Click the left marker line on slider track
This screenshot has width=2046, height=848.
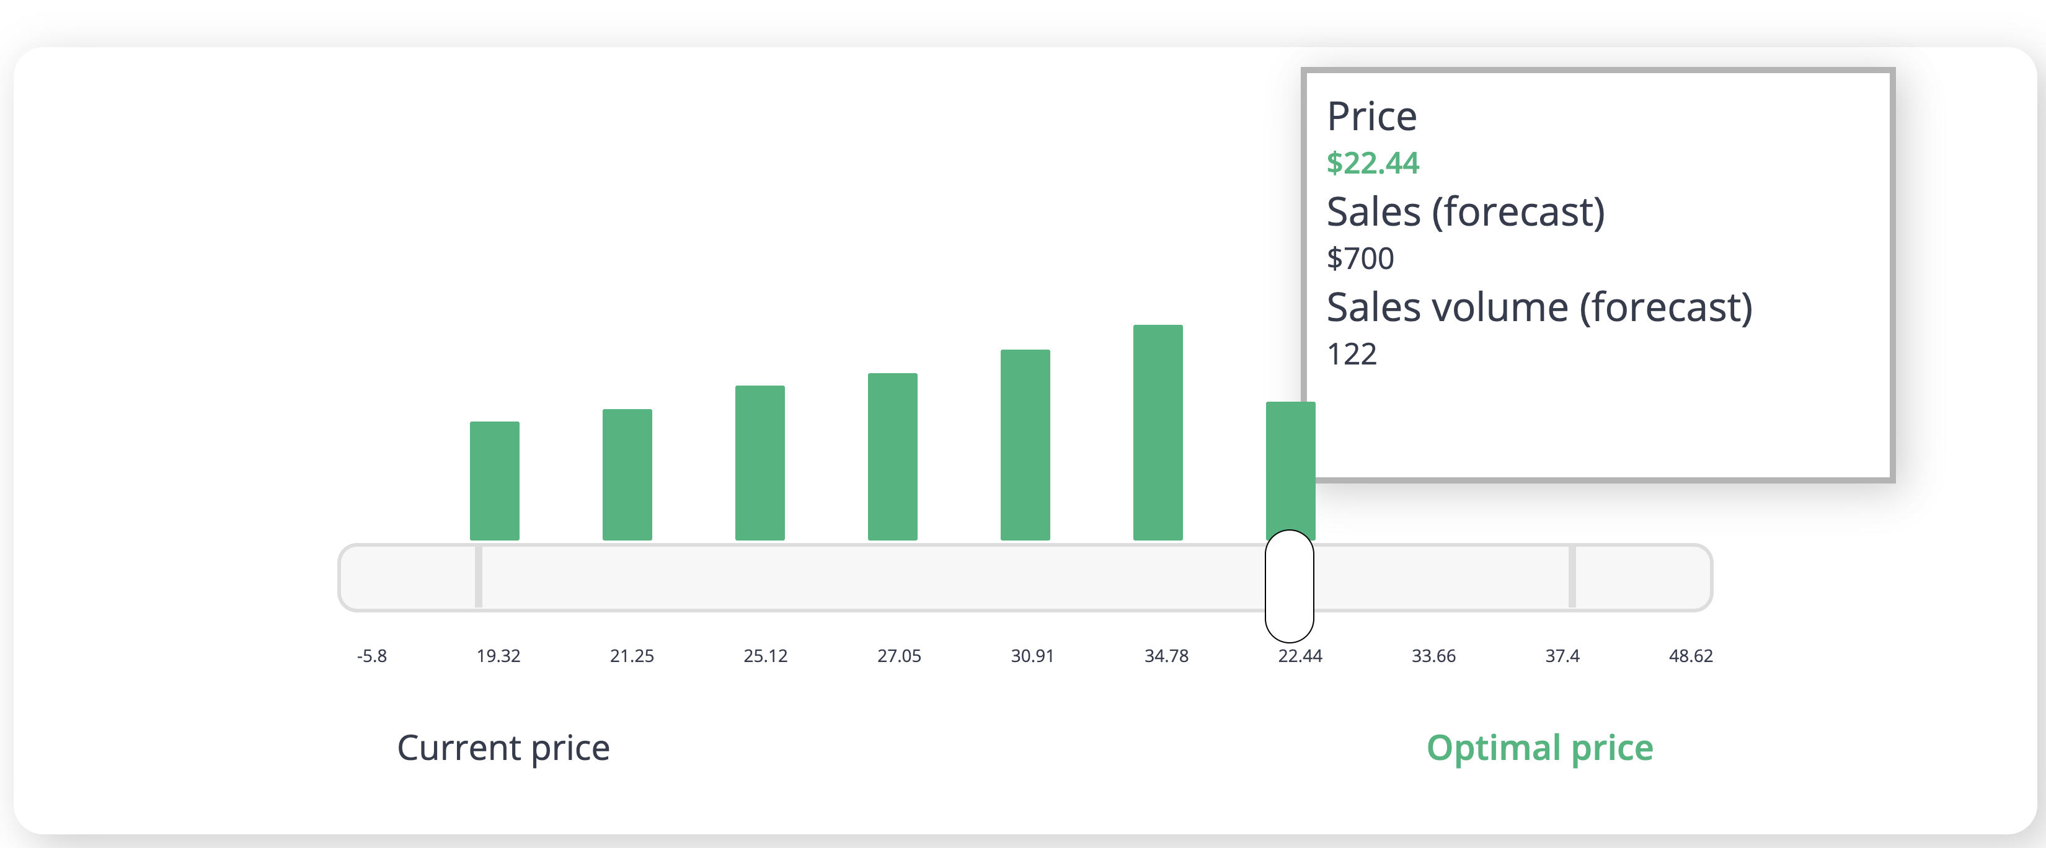478,577
